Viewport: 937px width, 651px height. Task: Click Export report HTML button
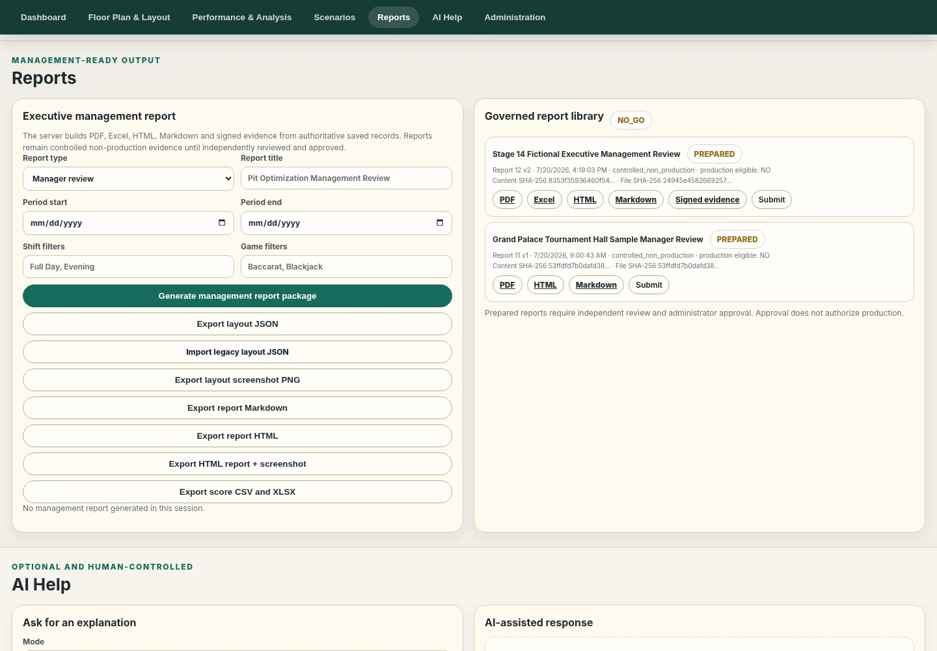pyautogui.click(x=238, y=436)
